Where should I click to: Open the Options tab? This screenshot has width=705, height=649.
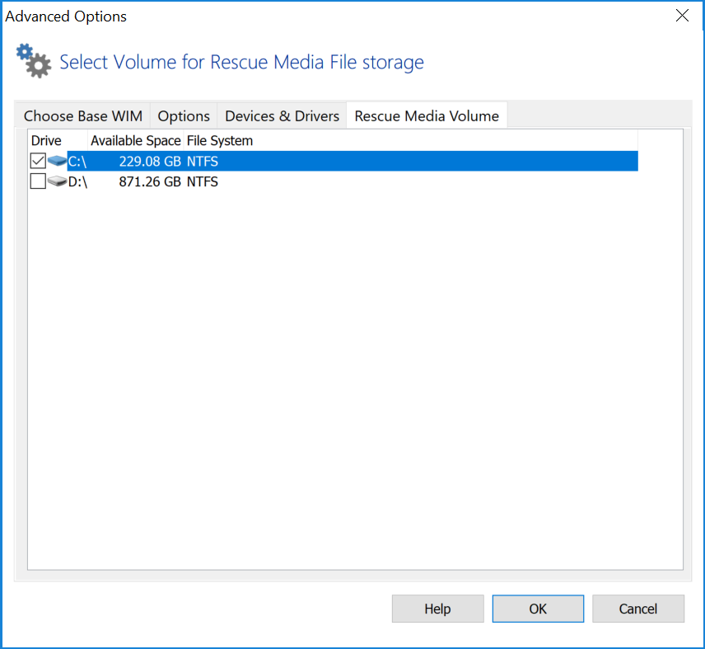coord(184,116)
